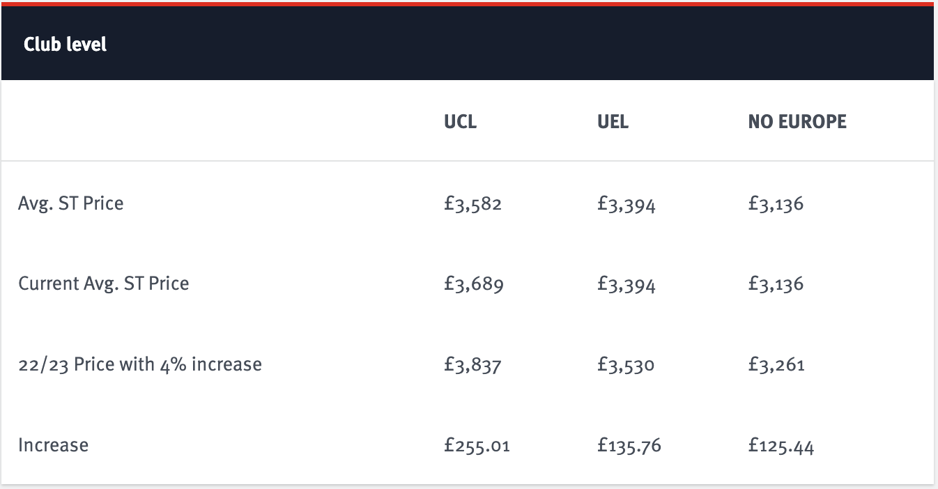
Task: Select the UEL increase value £135.76
Action: (629, 446)
